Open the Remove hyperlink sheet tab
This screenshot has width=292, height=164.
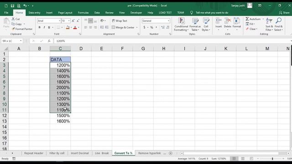[x=149, y=153]
